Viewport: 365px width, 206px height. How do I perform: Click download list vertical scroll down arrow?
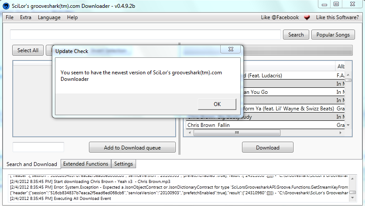pyautogui.click(x=348, y=125)
